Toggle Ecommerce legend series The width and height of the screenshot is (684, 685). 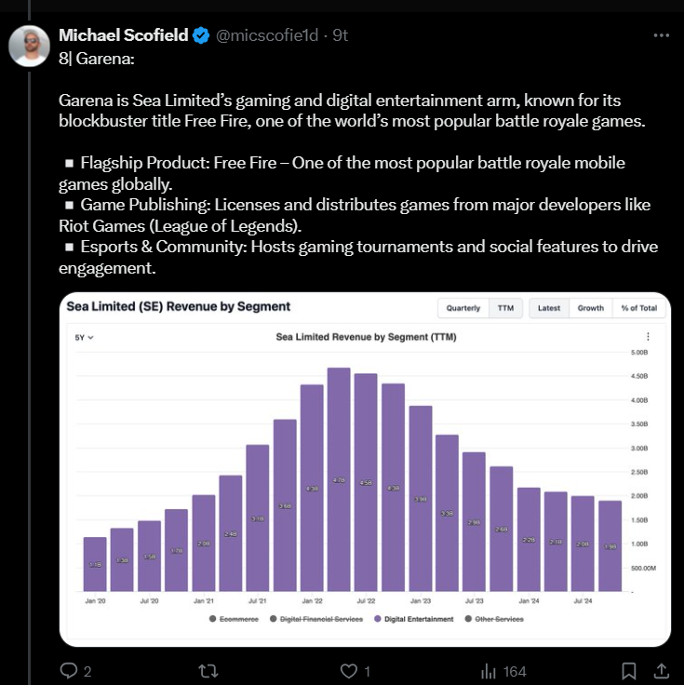coord(236,619)
